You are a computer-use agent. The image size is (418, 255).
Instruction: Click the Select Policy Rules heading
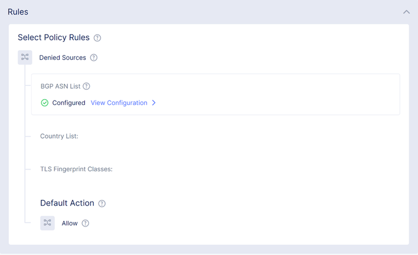pos(54,37)
